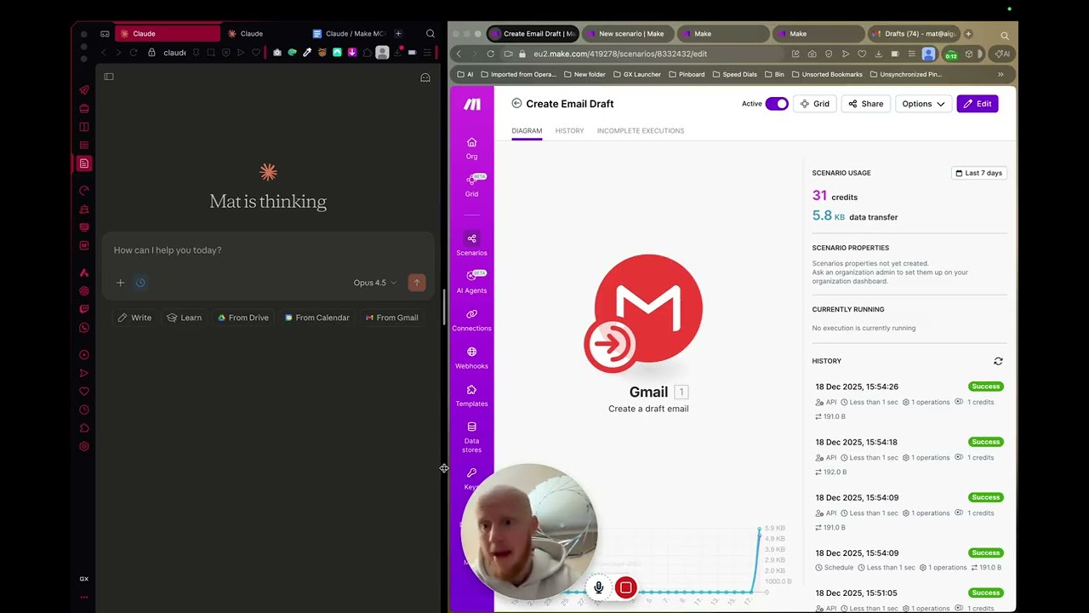Open the 15:54:18 history execution entry

point(909,456)
